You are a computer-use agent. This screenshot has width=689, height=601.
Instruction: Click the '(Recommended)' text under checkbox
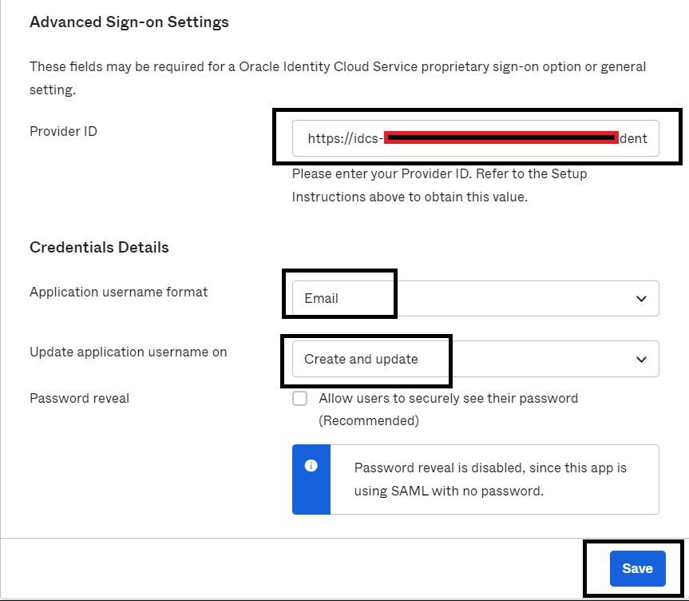tap(368, 420)
